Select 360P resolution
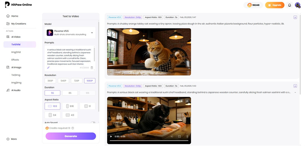The width and height of the screenshot is (305, 146). click(50, 81)
